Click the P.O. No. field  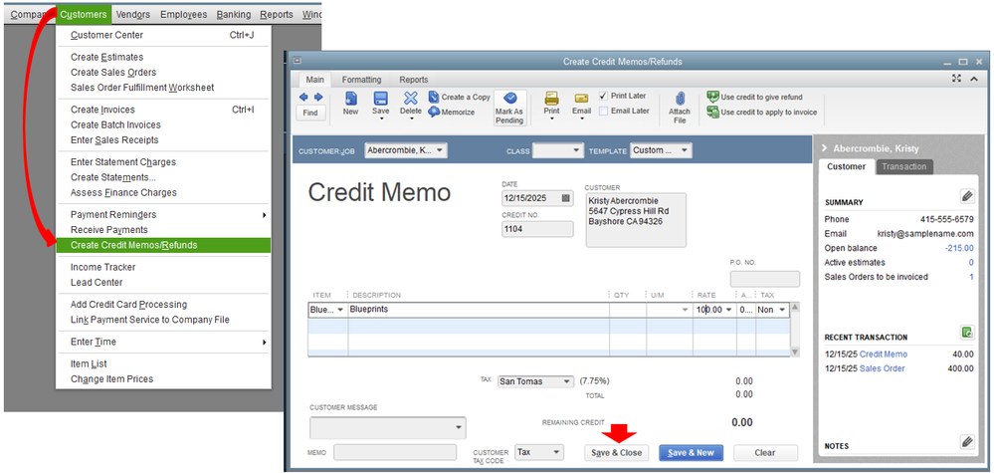(x=765, y=279)
